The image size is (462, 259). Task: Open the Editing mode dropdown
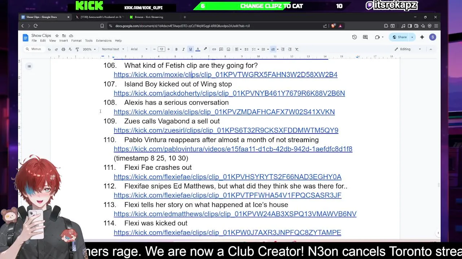coord(407,49)
